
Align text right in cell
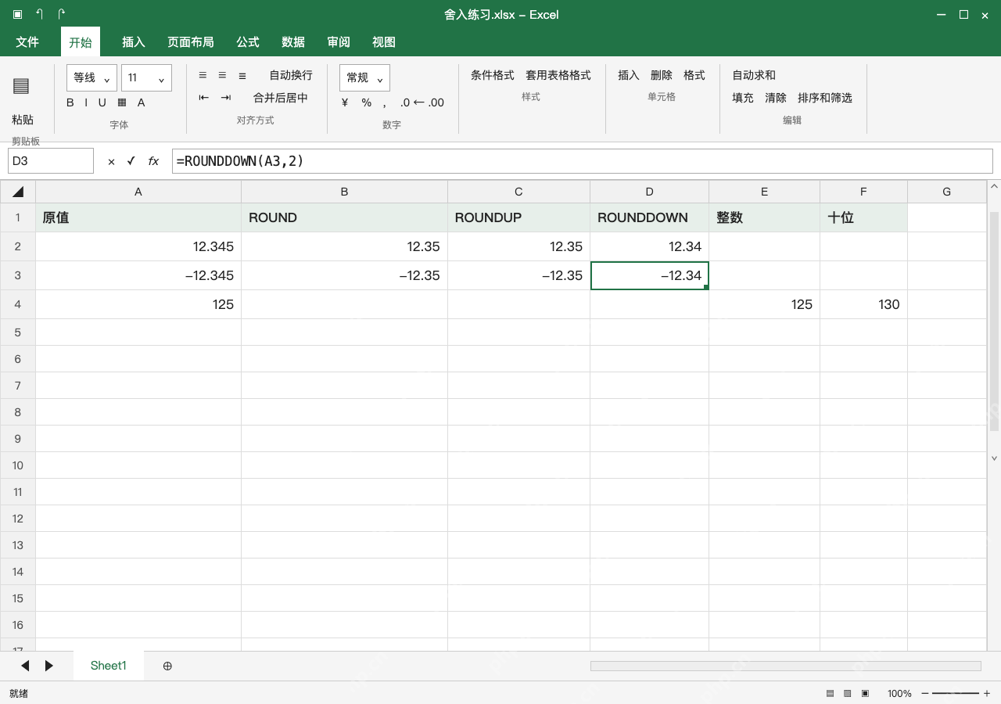click(242, 75)
